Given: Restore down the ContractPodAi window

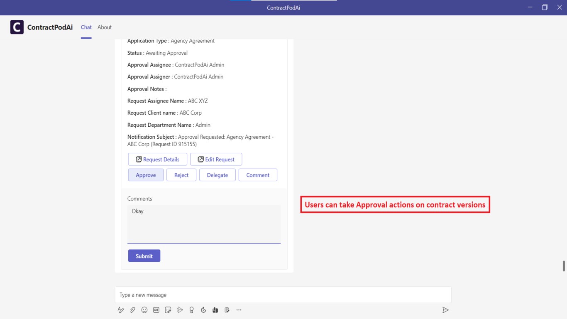Looking at the screenshot, I should [x=545, y=7].
